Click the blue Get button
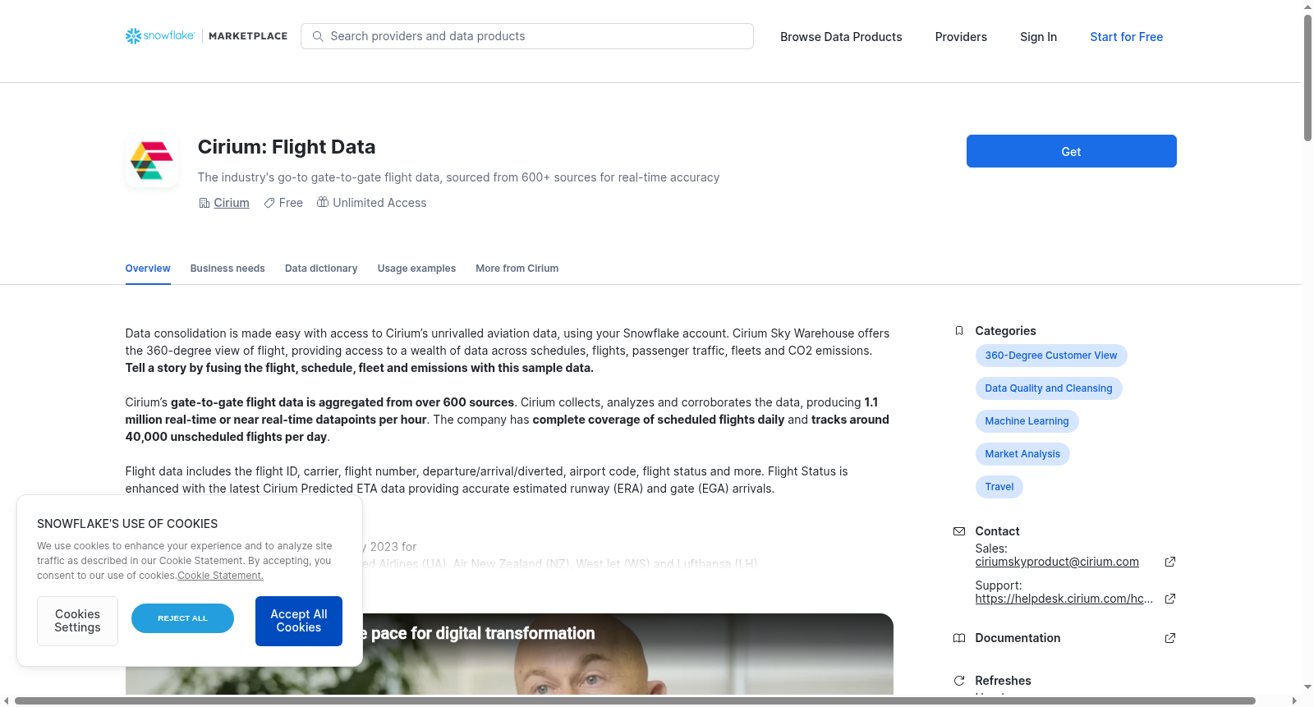Image resolution: width=1314 pixels, height=707 pixels. pos(1072,151)
